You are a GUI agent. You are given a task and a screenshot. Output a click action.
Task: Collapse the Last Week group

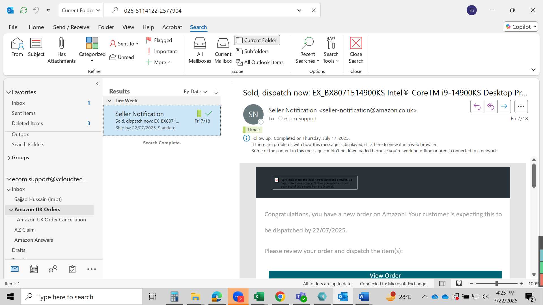109,101
